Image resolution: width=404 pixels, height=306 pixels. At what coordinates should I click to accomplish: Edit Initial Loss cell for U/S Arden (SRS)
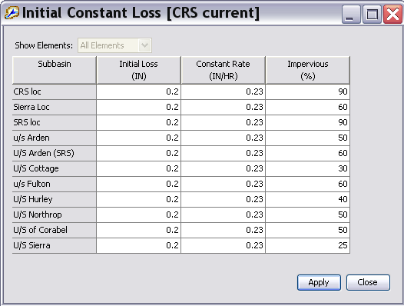tap(139, 153)
